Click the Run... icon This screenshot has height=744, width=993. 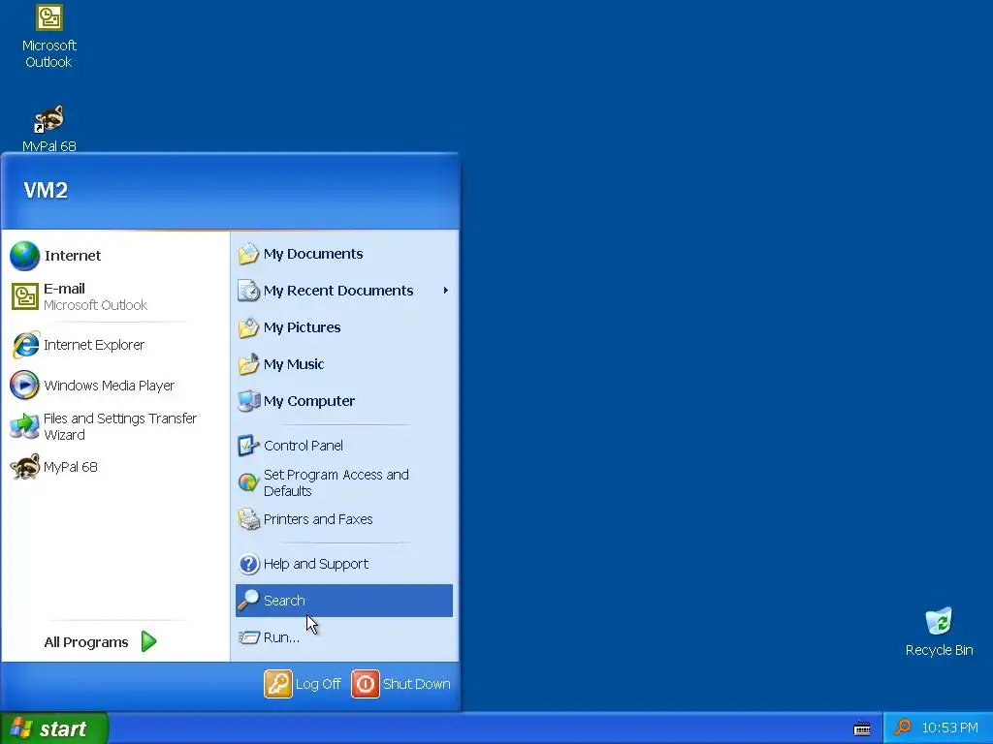pyautogui.click(x=248, y=637)
